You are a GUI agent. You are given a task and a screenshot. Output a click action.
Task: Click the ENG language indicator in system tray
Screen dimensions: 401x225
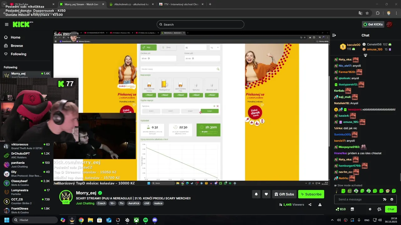click(x=367, y=220)
